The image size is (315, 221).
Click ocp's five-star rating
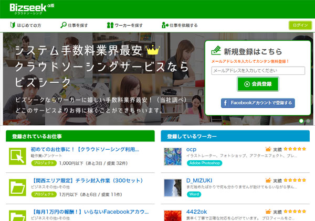point(295,149)
